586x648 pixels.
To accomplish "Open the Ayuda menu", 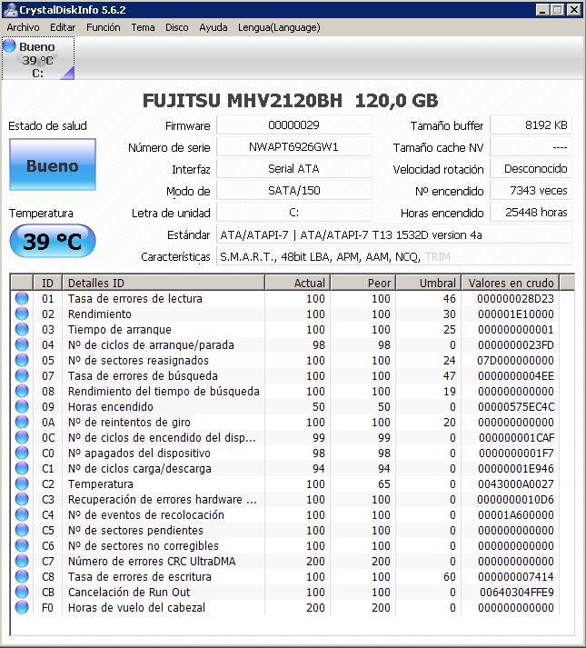I will [214, 27].
